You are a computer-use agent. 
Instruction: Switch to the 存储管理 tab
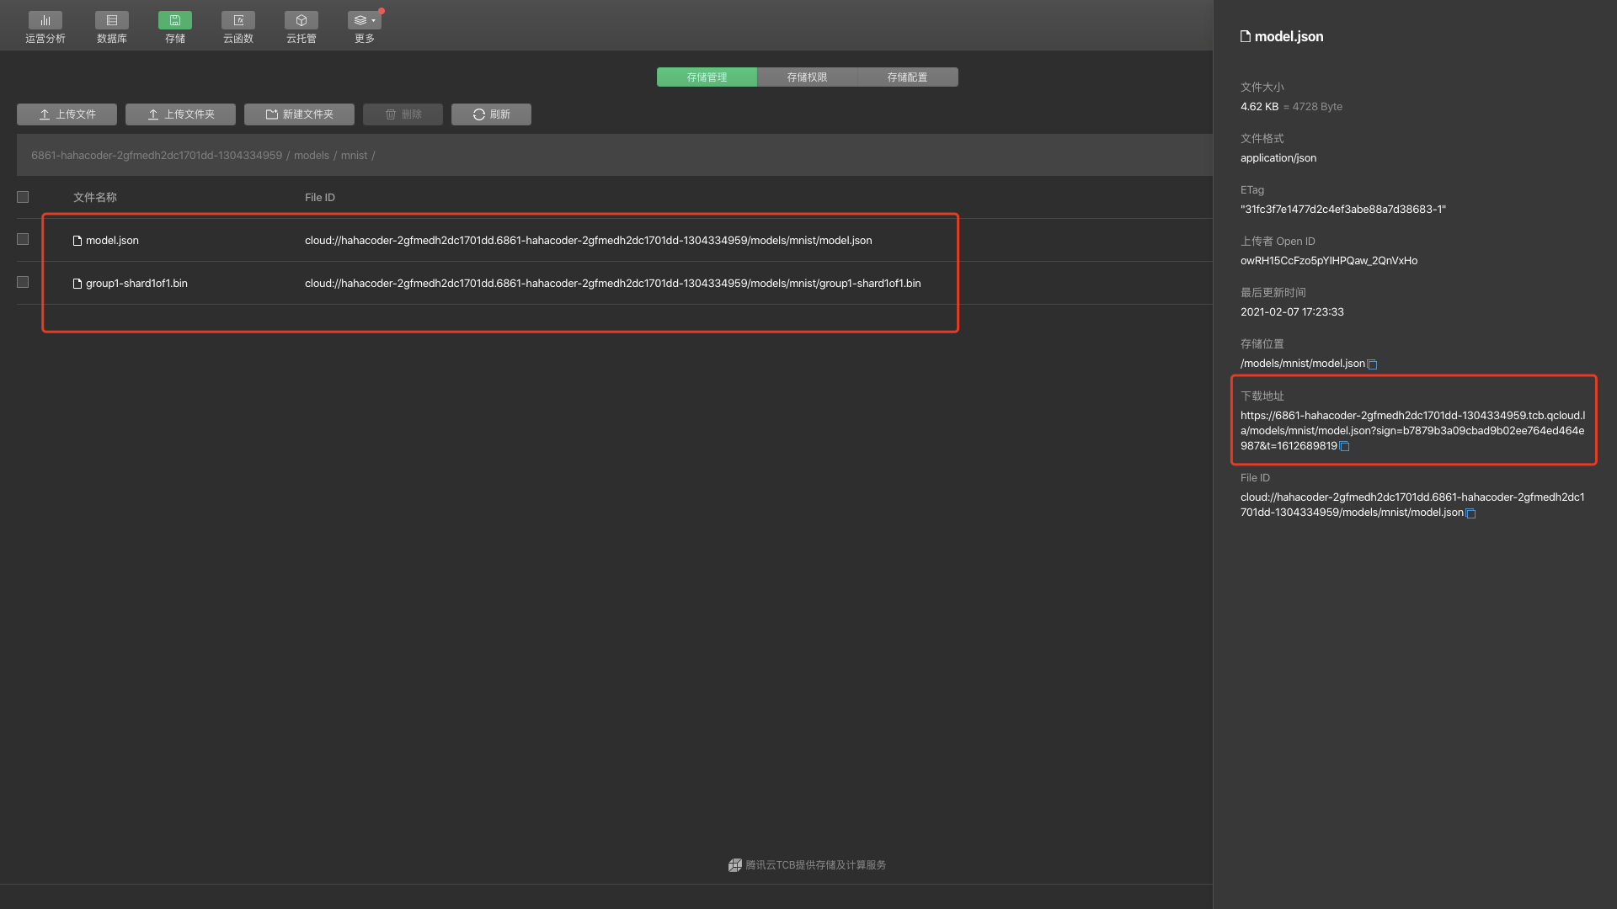point(707,77)
